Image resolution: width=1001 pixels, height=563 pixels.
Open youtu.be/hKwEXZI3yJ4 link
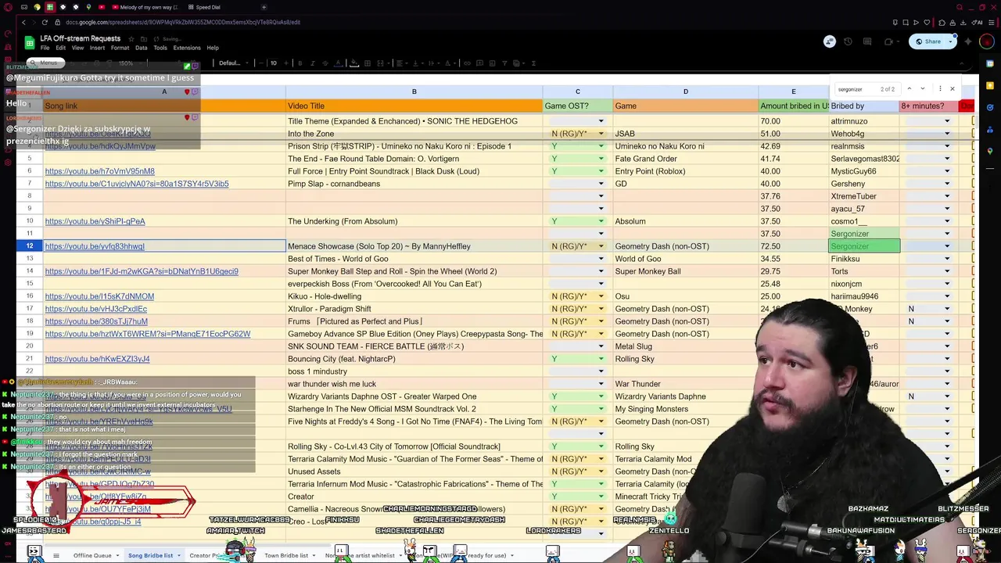[x=97, y=359]
